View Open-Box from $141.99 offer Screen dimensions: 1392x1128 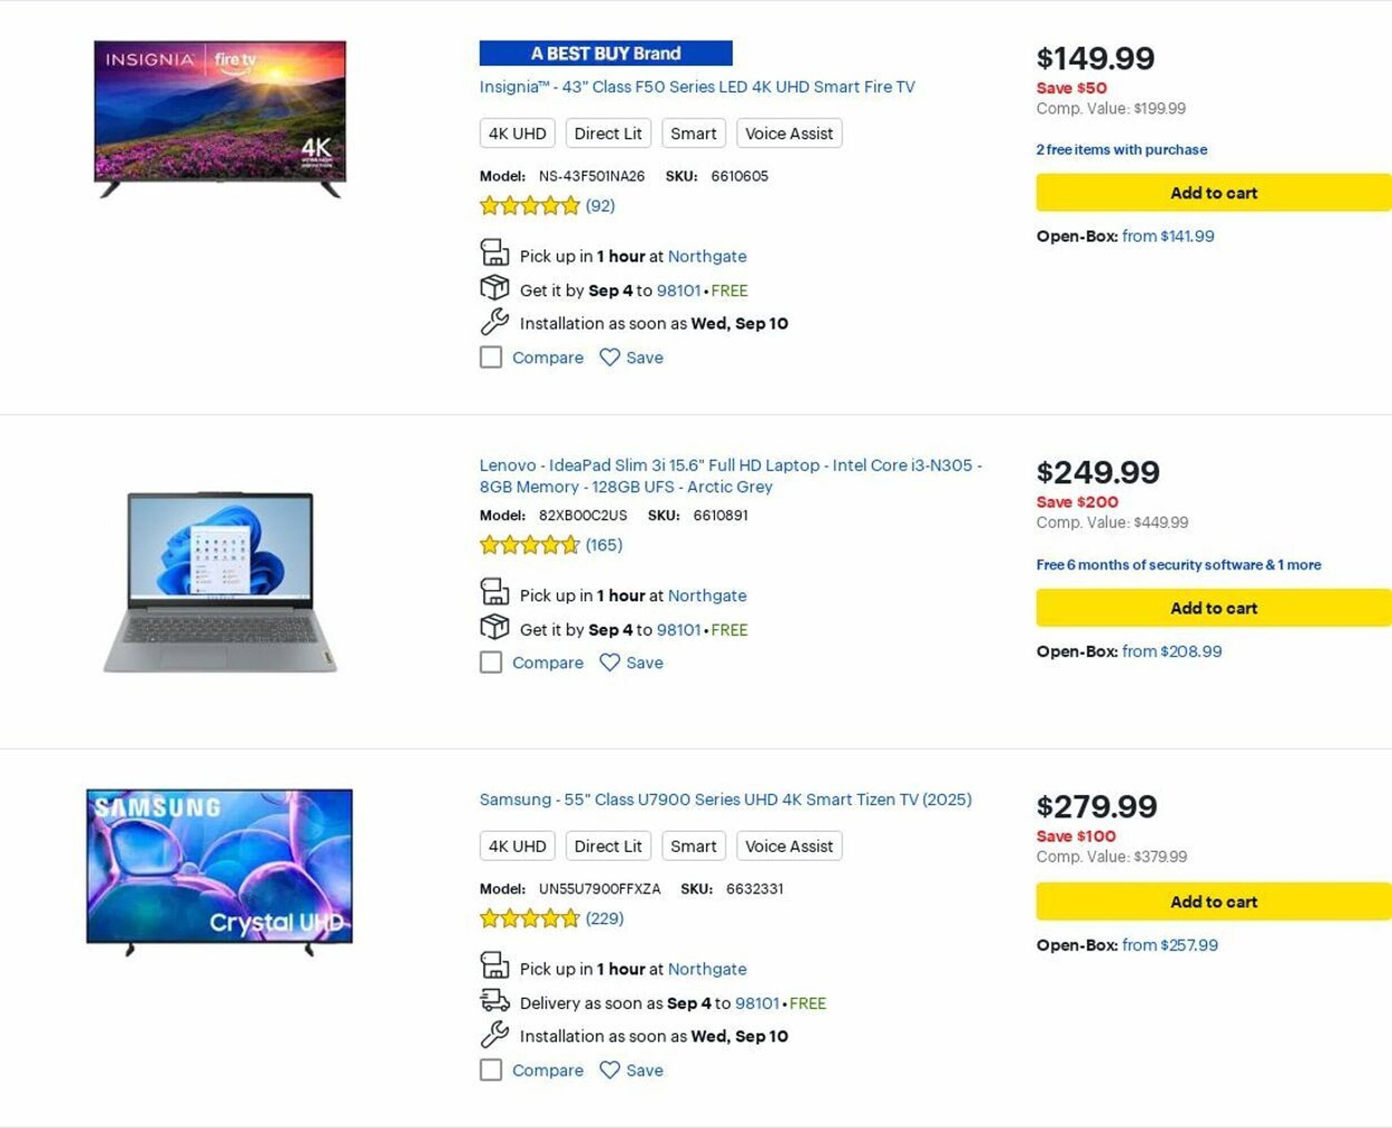1167,236
